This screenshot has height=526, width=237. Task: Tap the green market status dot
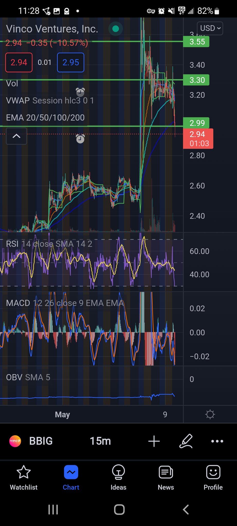point(116,29)
